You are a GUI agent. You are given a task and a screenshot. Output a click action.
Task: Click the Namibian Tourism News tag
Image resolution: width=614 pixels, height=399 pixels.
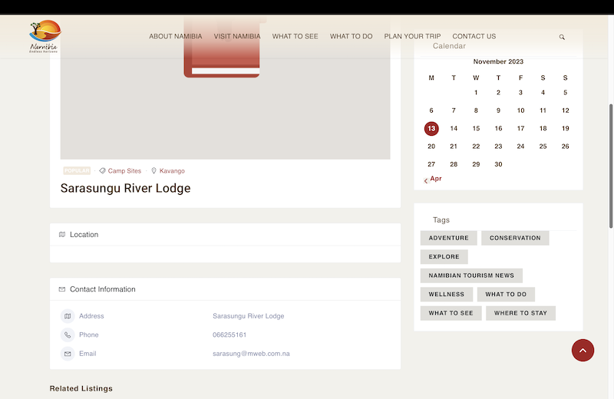[471, 275]
